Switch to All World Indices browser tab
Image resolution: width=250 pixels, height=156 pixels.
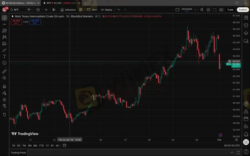click(21, 3)
